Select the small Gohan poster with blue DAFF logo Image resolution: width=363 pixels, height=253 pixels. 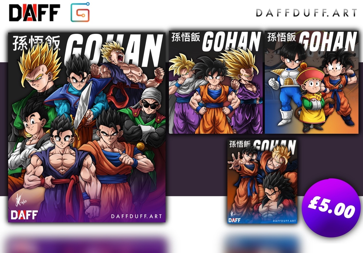pos(262,181)
